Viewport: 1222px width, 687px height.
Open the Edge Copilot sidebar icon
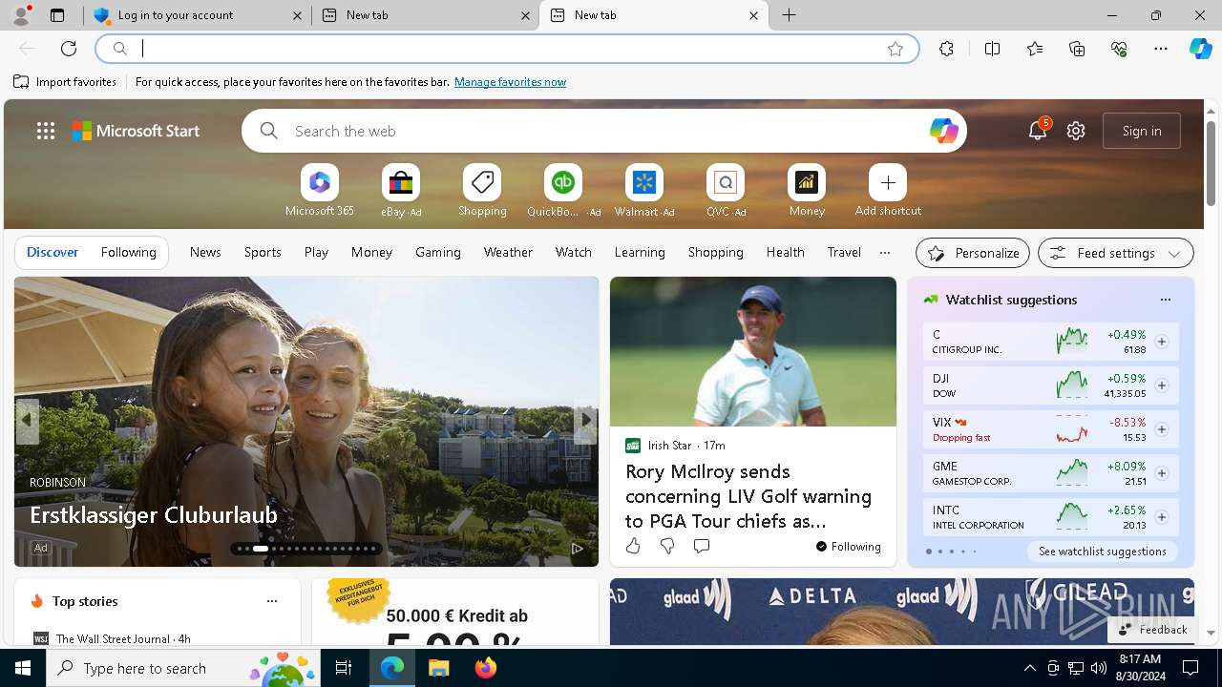point(1200,49)
